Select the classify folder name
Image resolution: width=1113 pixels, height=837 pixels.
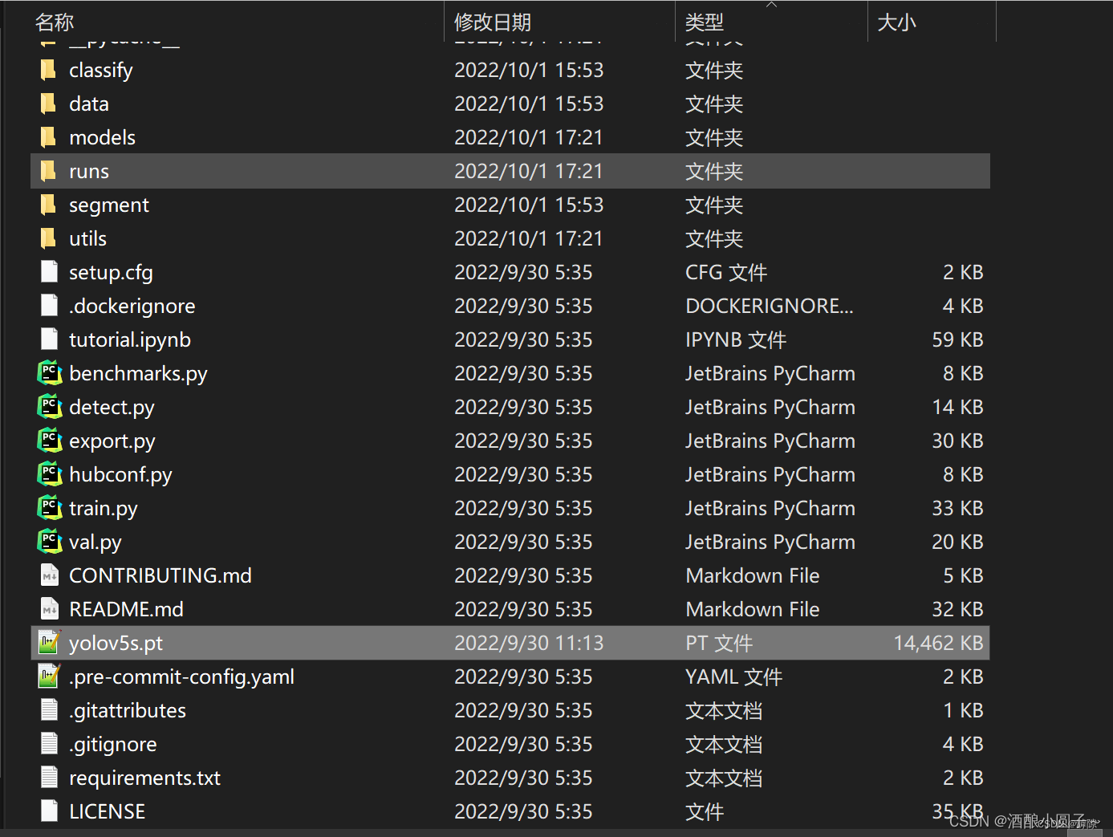(101, 71)
